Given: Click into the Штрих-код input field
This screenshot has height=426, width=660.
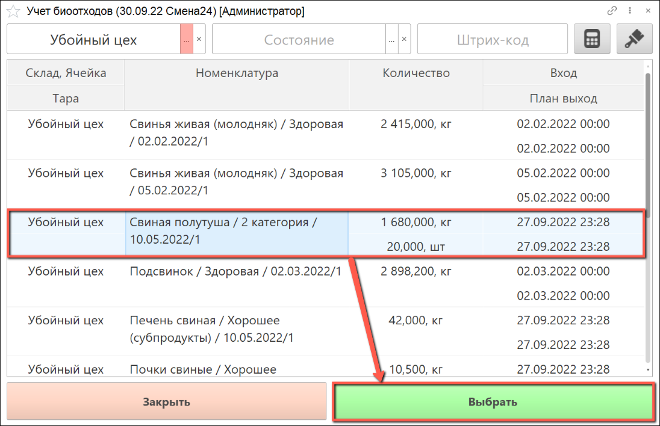Looking at the screenshot, I should coord(492,40).
